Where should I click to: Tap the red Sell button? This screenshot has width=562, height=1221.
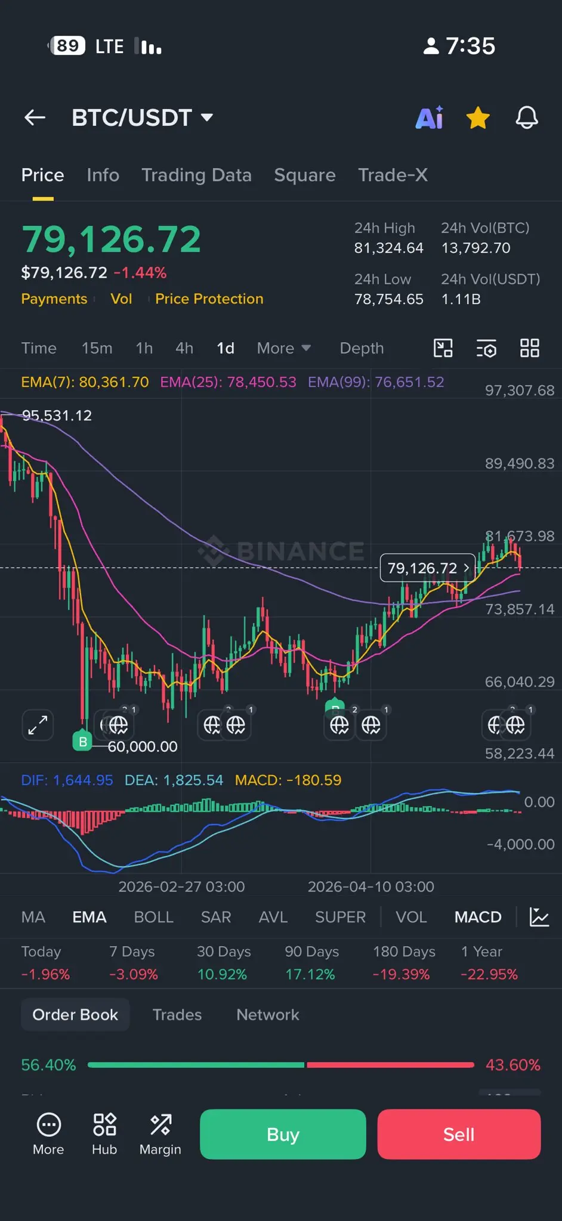tap(459, 1134)
